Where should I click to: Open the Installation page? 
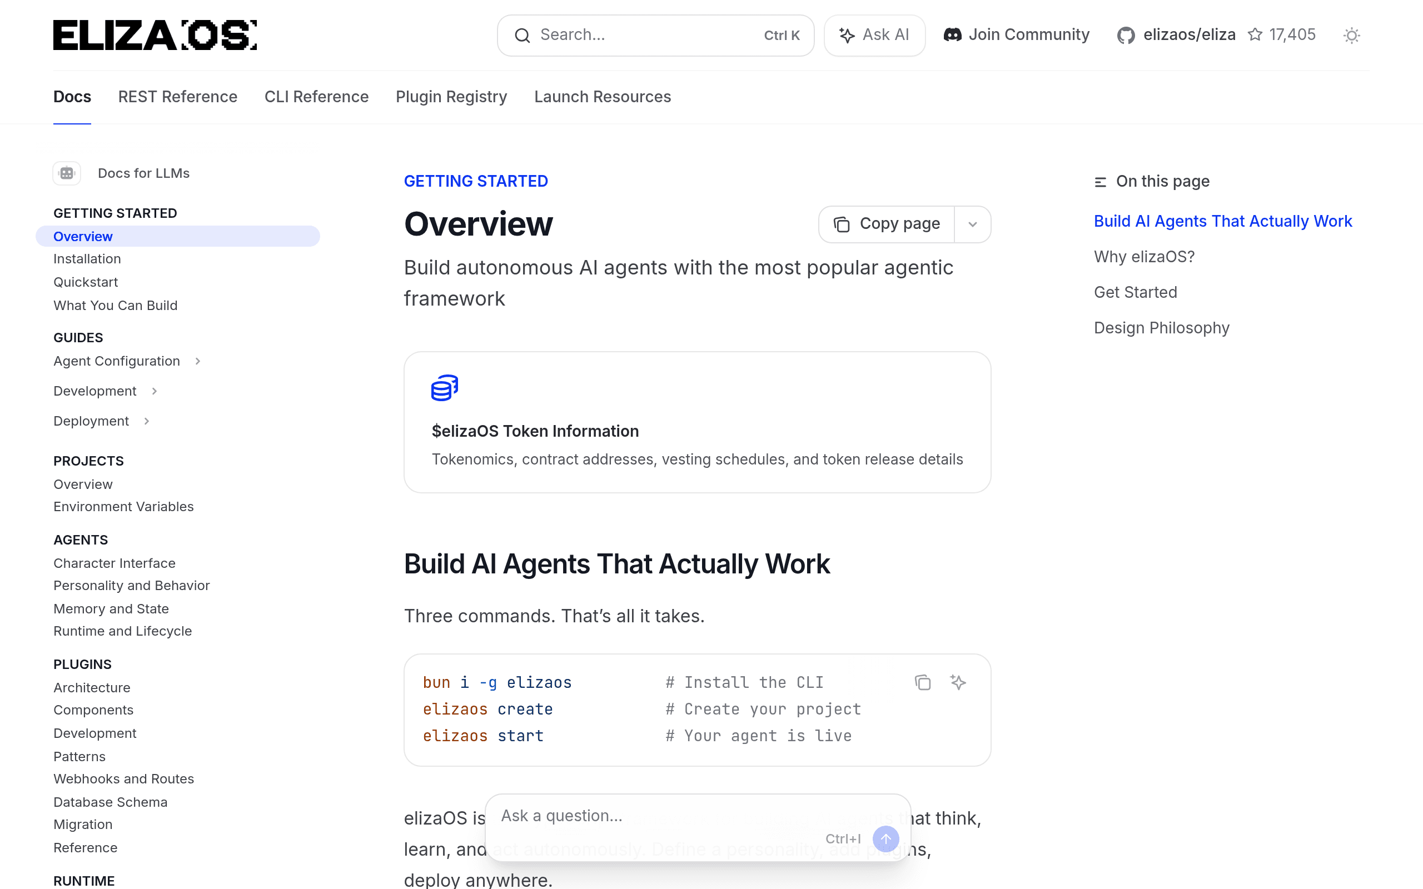(x=87, y=259)
